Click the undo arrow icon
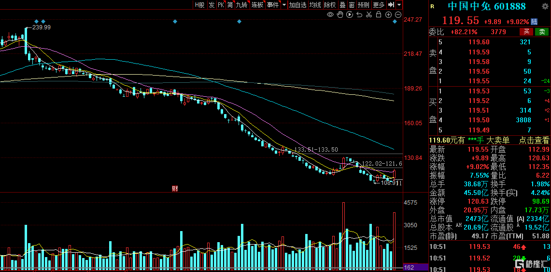 click(359, 14)
